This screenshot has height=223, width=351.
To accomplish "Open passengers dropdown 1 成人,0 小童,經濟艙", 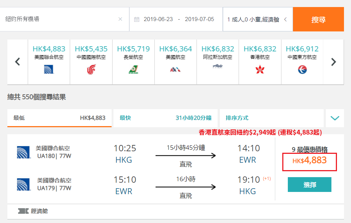I will point(258,19).
